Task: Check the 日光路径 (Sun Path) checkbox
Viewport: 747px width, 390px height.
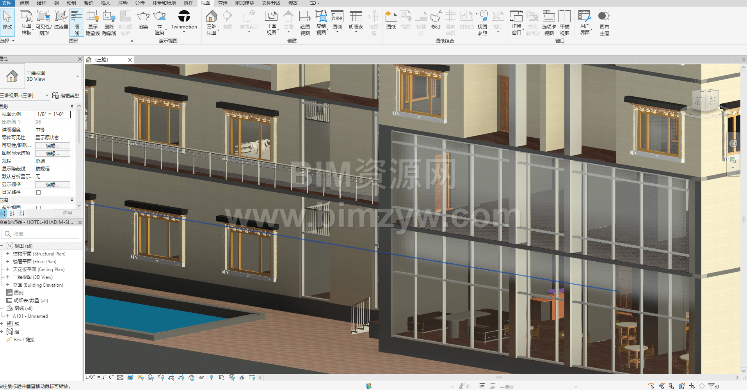Action: (x=38, y=192)
